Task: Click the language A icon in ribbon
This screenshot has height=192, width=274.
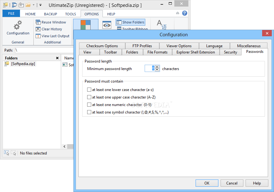Action: coord(162,24)
